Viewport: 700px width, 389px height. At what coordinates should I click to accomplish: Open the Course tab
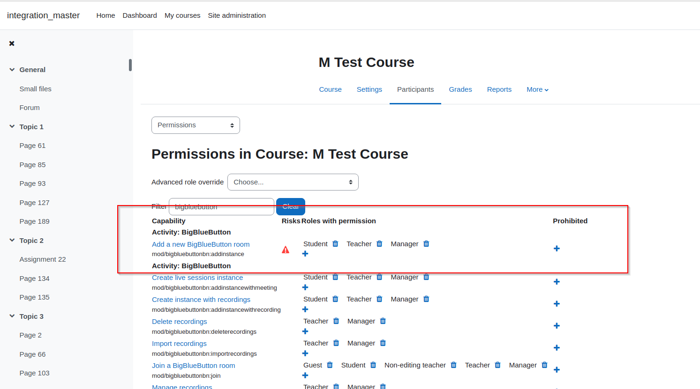[331, 89]
